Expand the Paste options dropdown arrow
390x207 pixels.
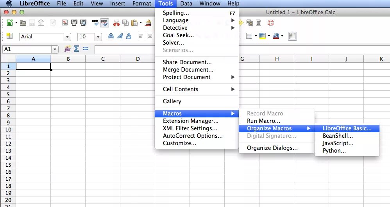(x=141, y=23)
